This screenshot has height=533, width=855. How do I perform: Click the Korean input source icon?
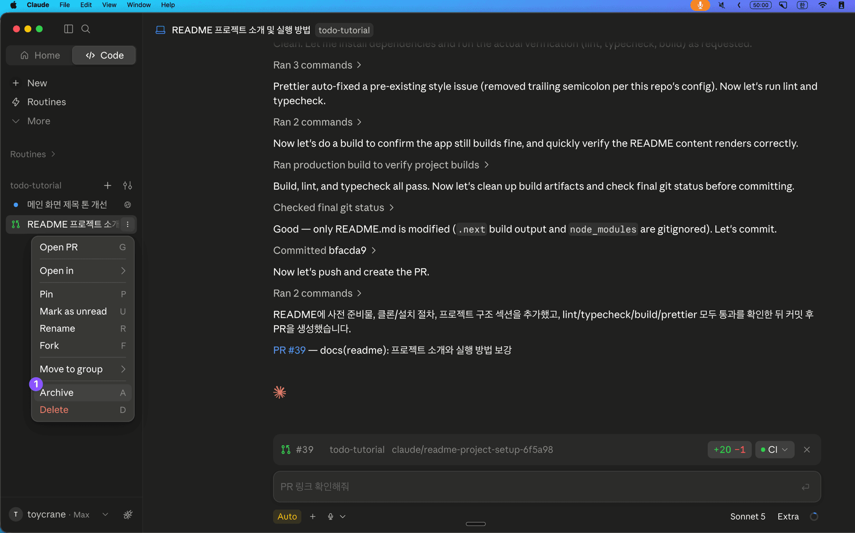(x=802, y=5)
